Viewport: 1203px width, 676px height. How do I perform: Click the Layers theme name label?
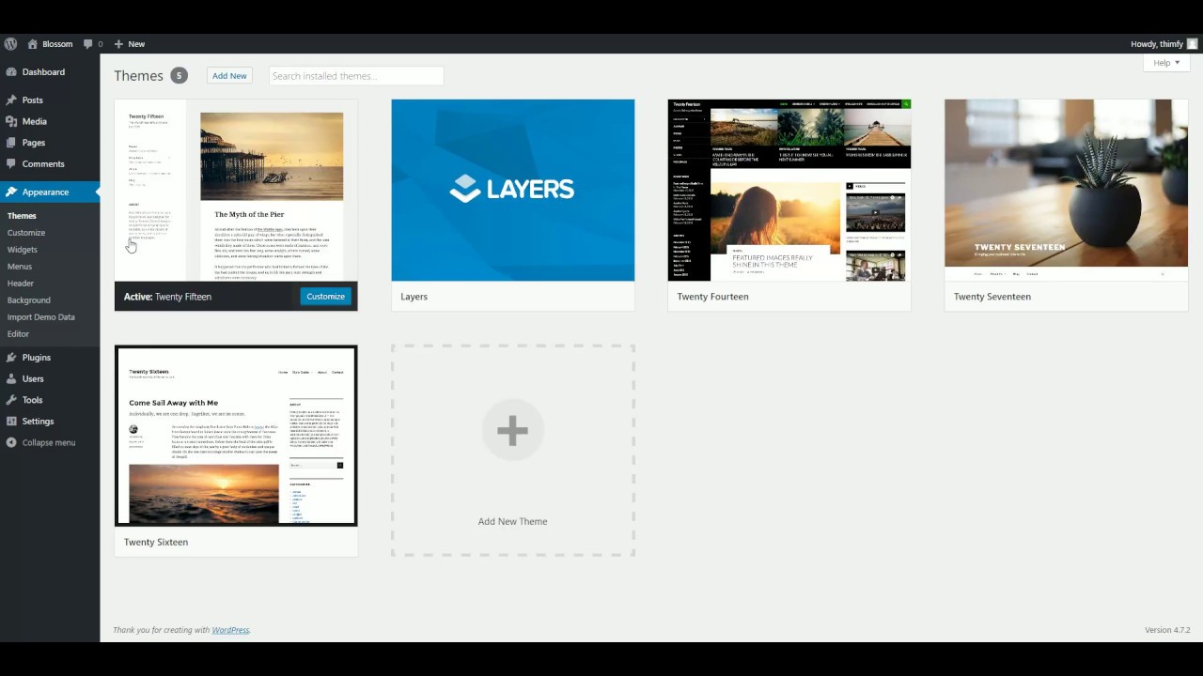[x=414, y=297]
